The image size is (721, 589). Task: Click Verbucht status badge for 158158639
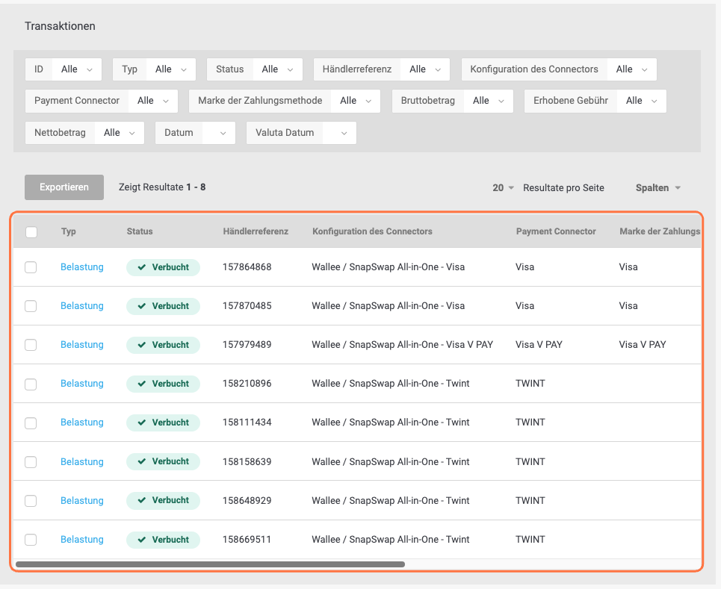pos(163,461)
